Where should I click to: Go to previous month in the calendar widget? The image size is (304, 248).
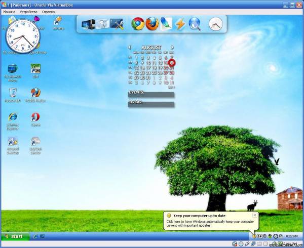pos(130,47)
